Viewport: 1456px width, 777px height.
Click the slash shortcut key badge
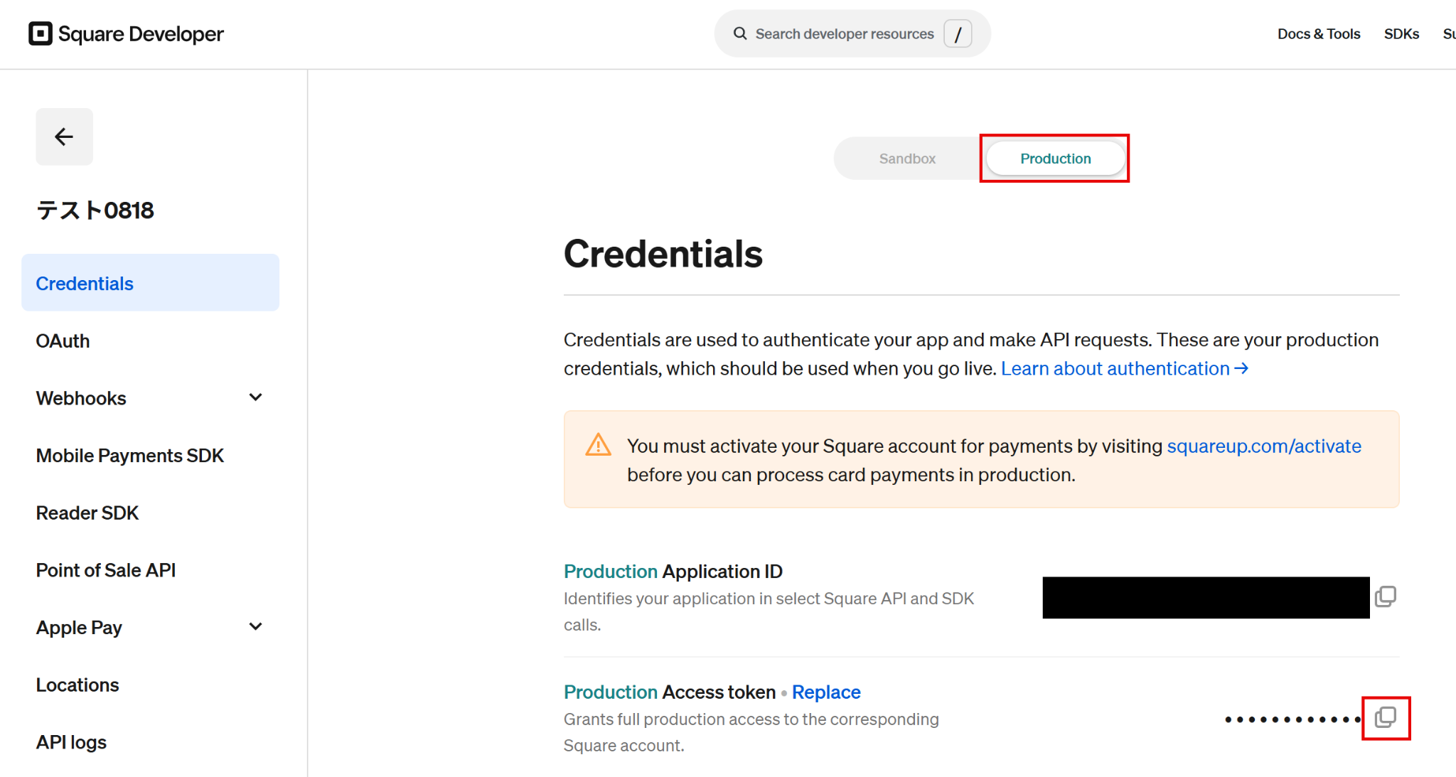pyautogui.click(x=958, y=33)
